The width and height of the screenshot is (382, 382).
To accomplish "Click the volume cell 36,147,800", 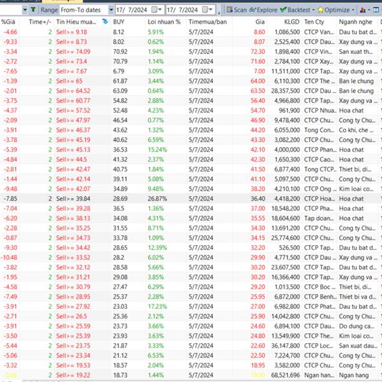I will pyautogui.click(x=285, y=346).
